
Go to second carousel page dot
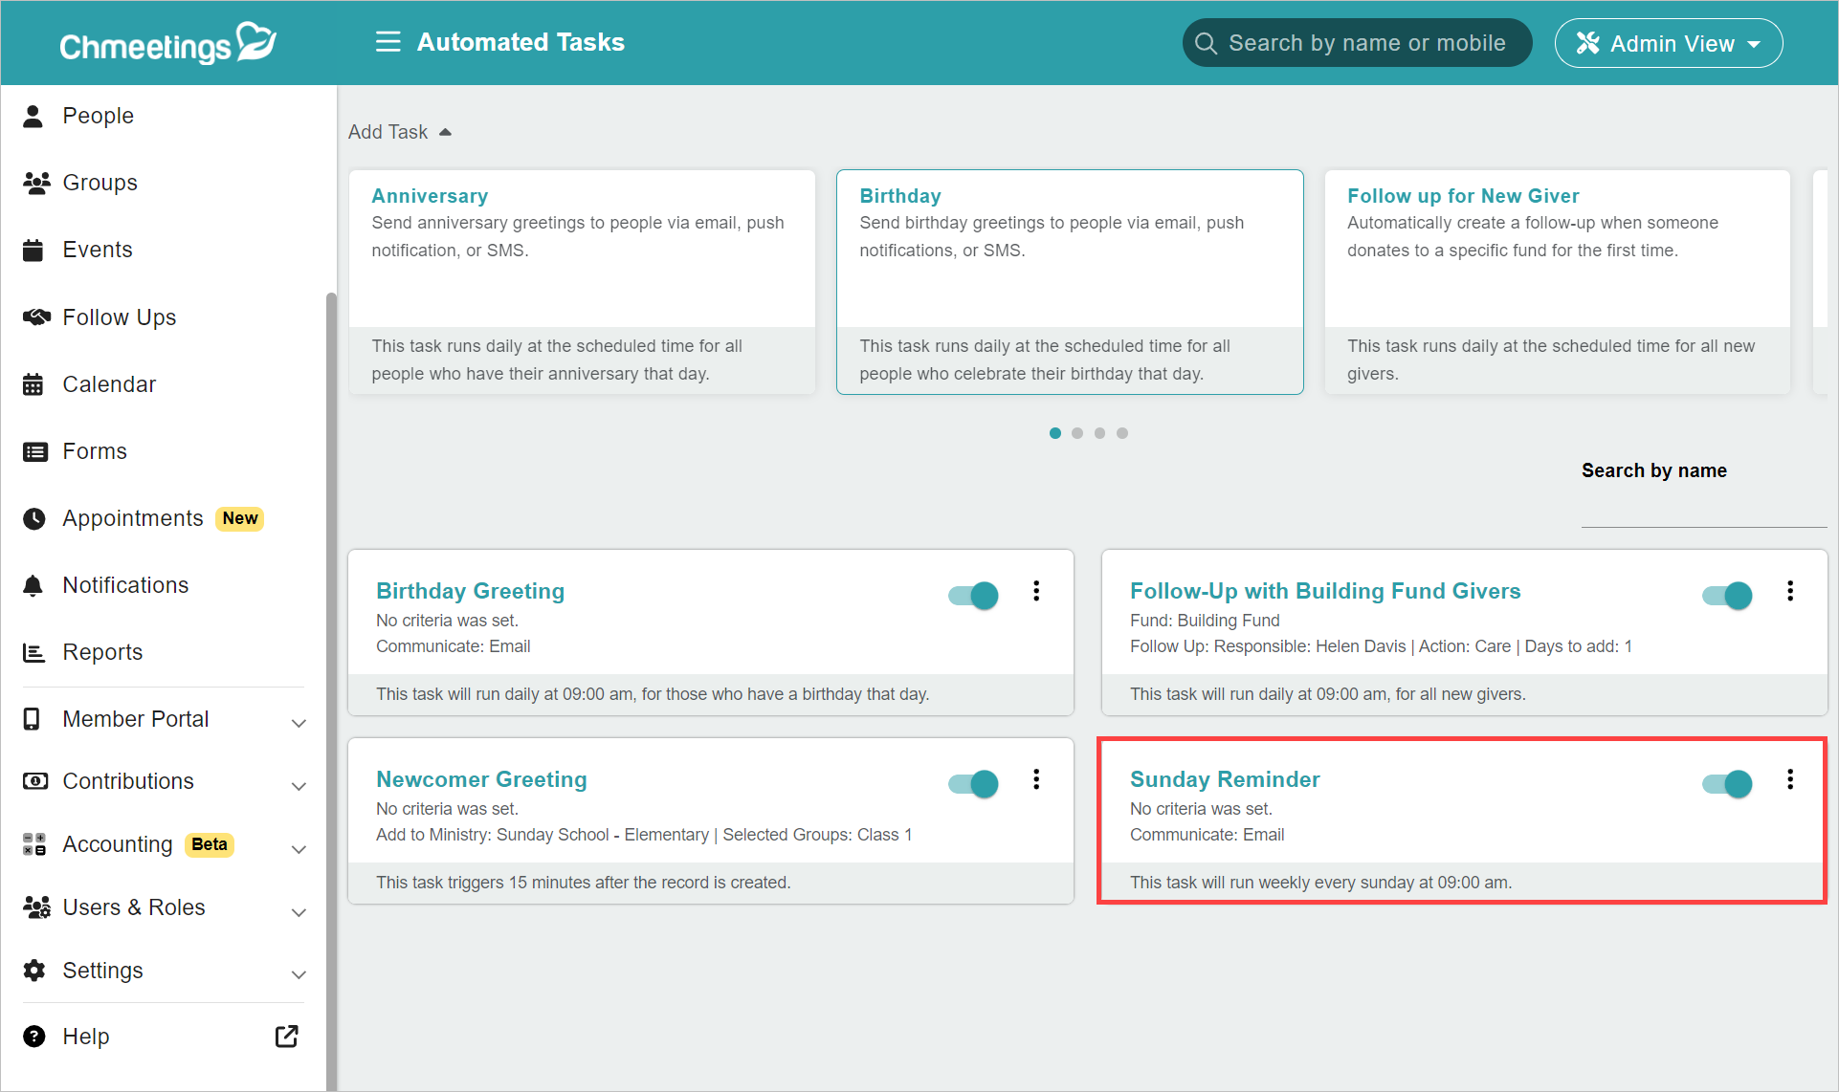pos(1077,433)
